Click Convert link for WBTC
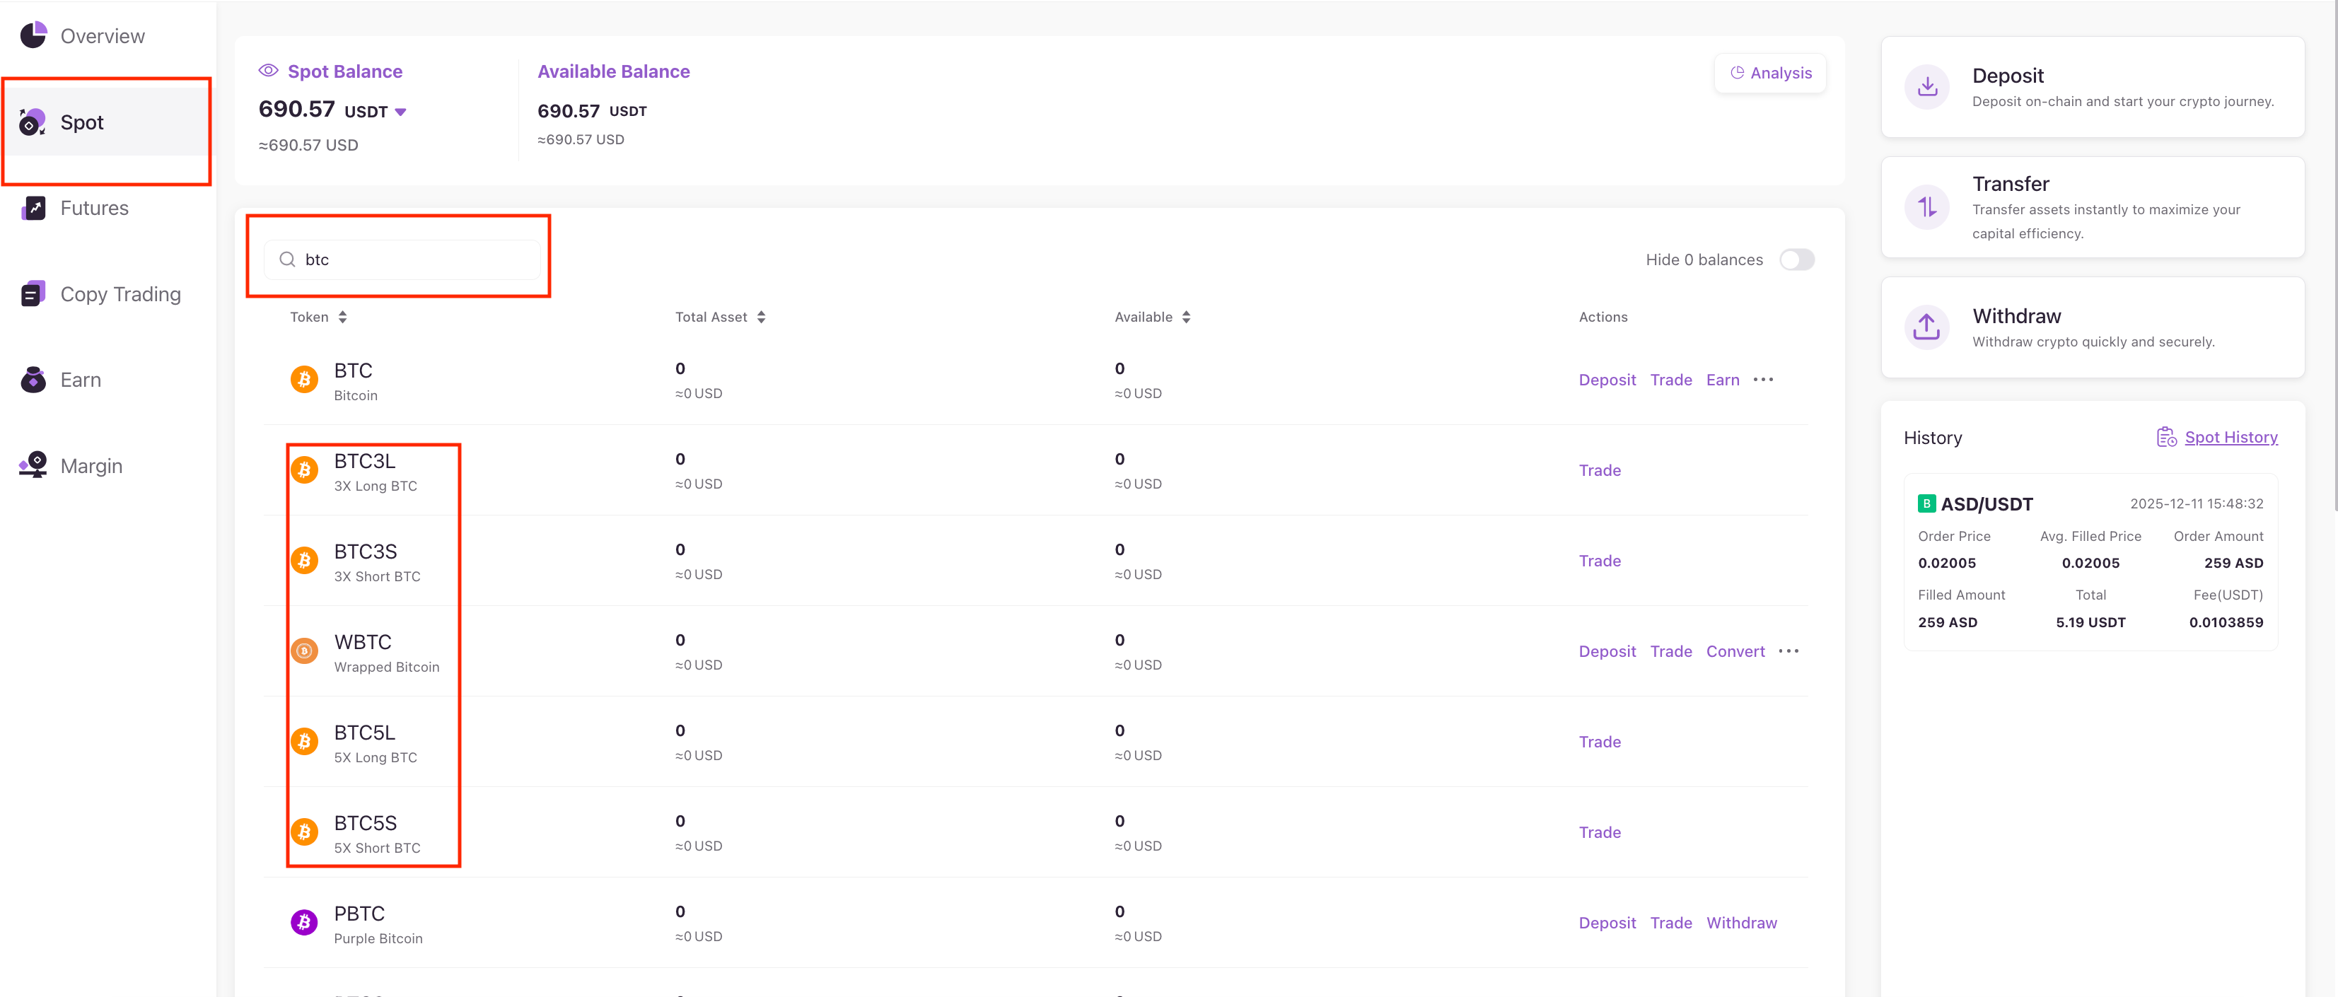 tap(1735, 651)
